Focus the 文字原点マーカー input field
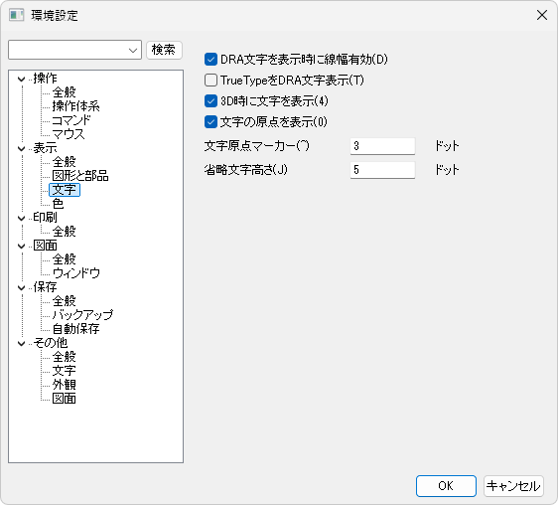The width and height of the screenshot is (558, 505). click(x=382, y=146)
